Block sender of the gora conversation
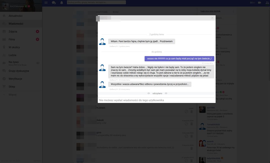The image size is (270, 163). pyautogui.click(x=186, y=136)
